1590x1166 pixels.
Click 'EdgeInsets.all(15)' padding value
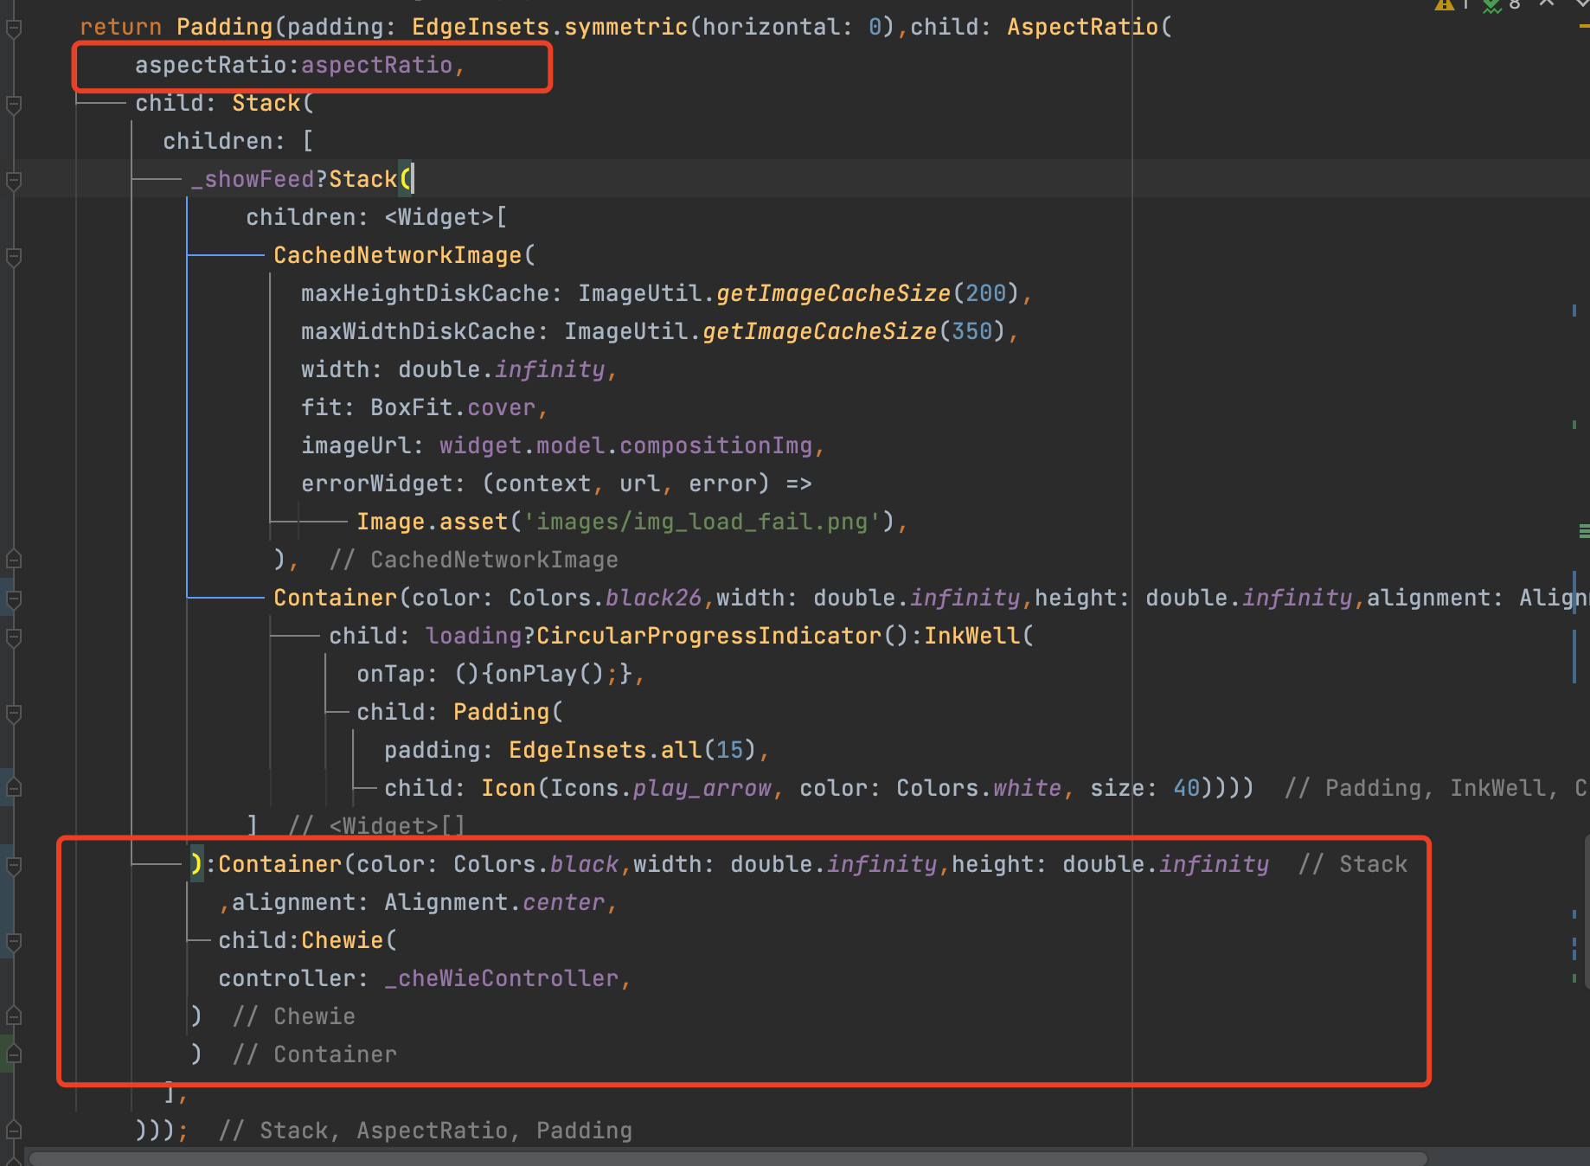point(632,751)
